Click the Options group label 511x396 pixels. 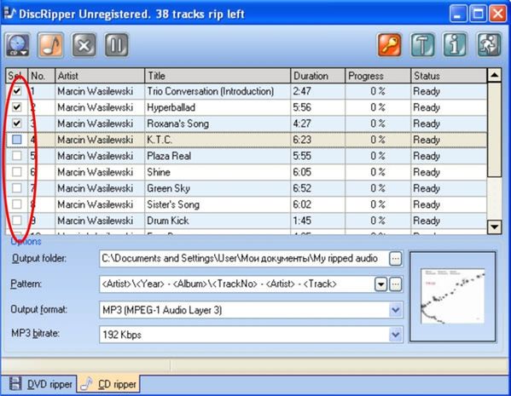[26, 242]
